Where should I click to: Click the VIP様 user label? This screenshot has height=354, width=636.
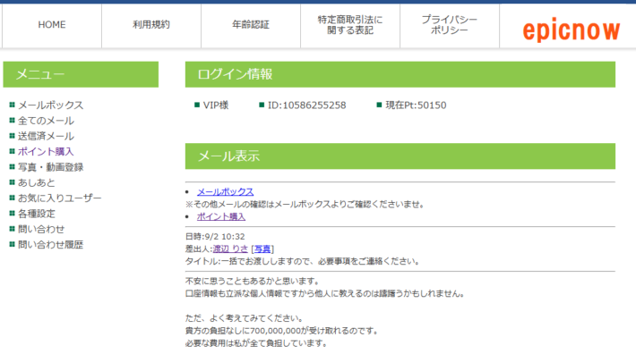coord(216,105)
